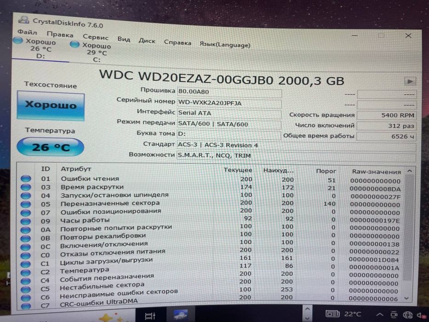Viewport: 429px width, 322px height.
Task: Click the Текущее column header
Action: 238,170
